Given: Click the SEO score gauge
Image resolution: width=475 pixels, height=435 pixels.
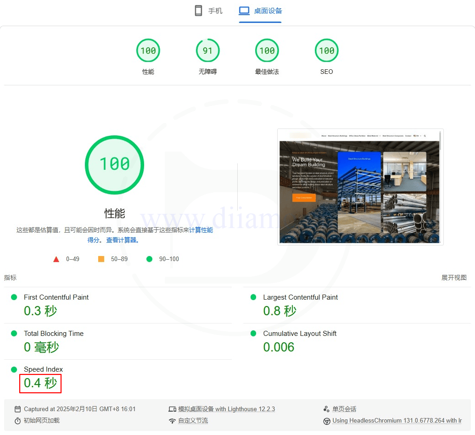Looking at the screenshot, I should (326, 50).
